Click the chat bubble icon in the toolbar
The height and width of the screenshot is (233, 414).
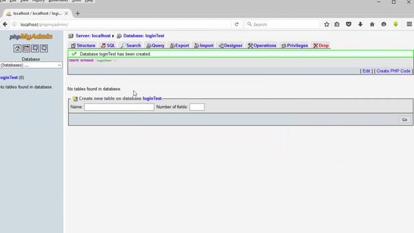pos(384,25)
